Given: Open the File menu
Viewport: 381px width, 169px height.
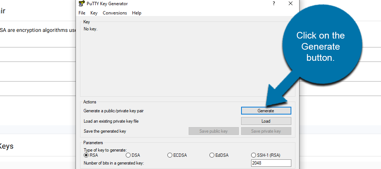Looking at the screenshot, I should (82, 13).
